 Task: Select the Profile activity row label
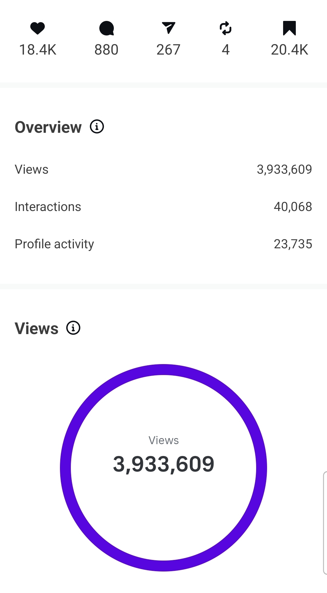tap(54, 244)
